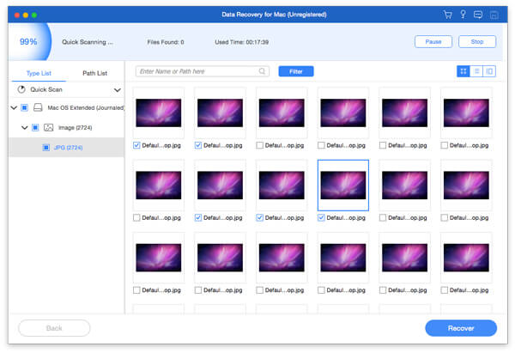
Task: Switch to the Path List tab
Action: [x=94, y=73]
